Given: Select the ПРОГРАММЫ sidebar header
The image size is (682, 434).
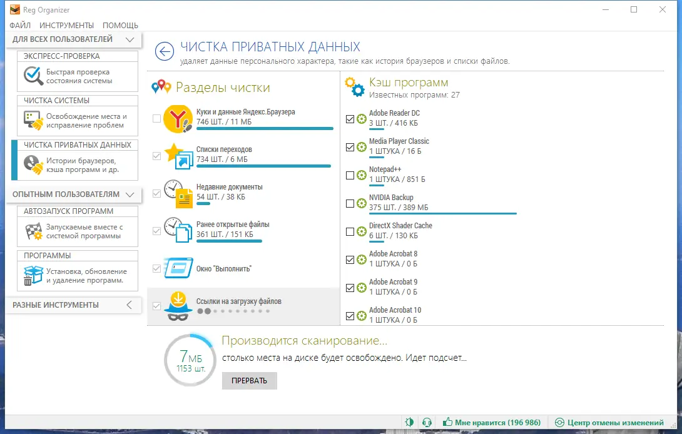Looking at the screenshot, I should [x=78, y=256].
